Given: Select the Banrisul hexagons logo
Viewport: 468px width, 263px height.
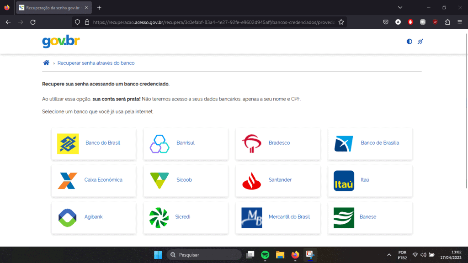Looking at the screenshot, I should click(x=160, y=144).
